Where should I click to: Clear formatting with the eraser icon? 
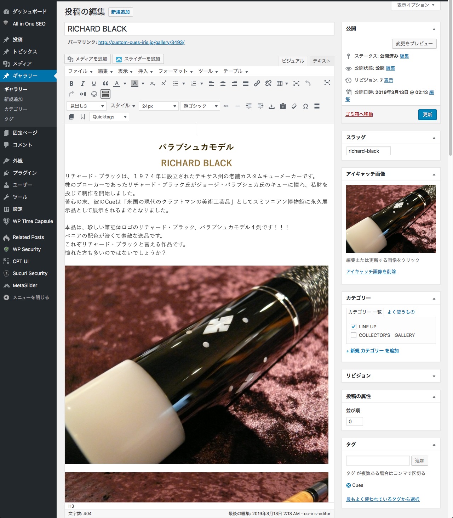click(294, 106)
